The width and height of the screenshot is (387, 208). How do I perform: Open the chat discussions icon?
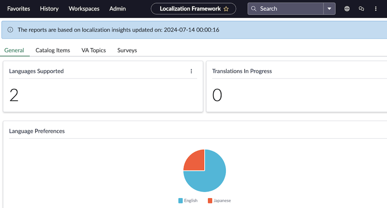point(361,9)
